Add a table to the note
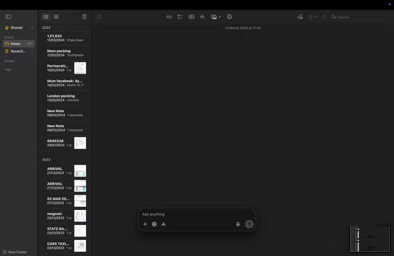The image size is (394, 256). pos(192,17)
